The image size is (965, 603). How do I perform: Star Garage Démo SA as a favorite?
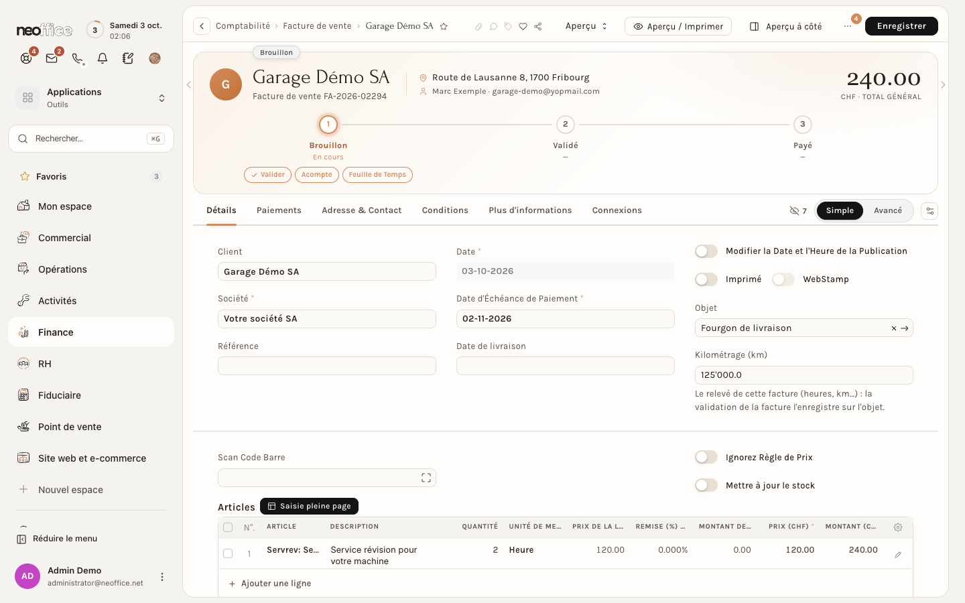(444, 27)
